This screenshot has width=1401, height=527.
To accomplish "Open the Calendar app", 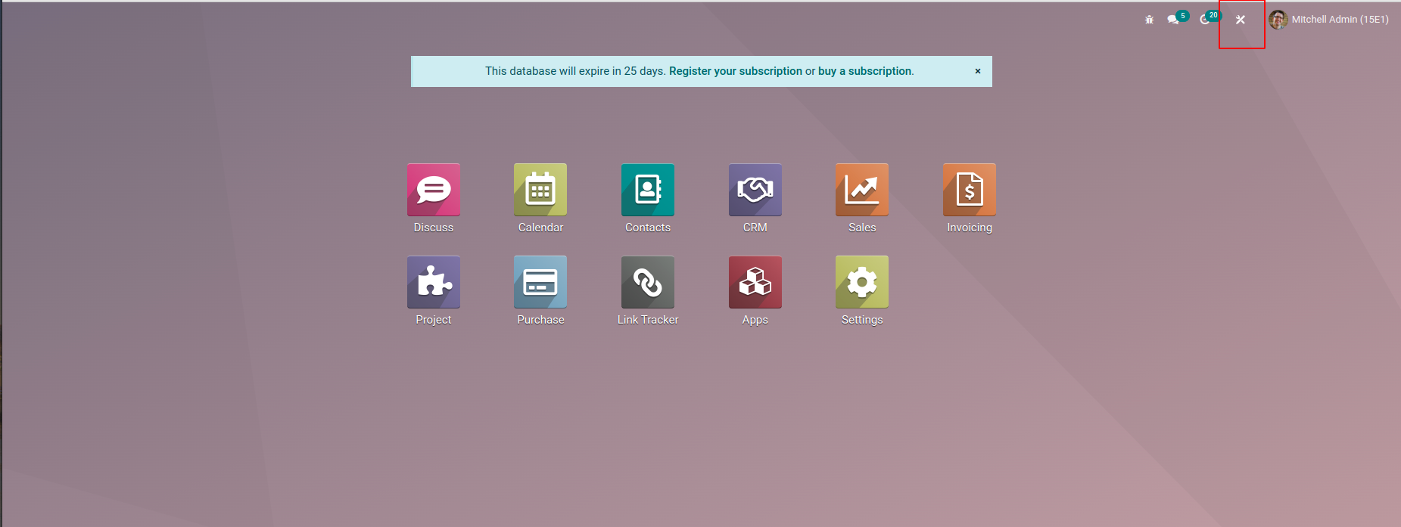I will click(540, 190).
